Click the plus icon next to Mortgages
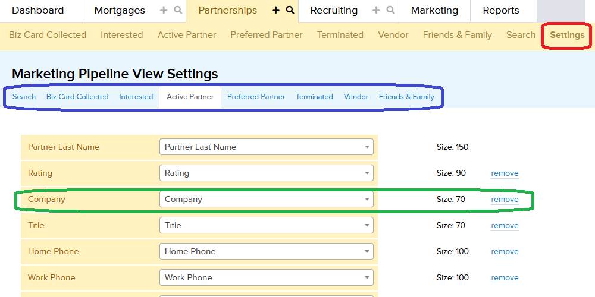595x297 pixels. [x=164, y=10]
